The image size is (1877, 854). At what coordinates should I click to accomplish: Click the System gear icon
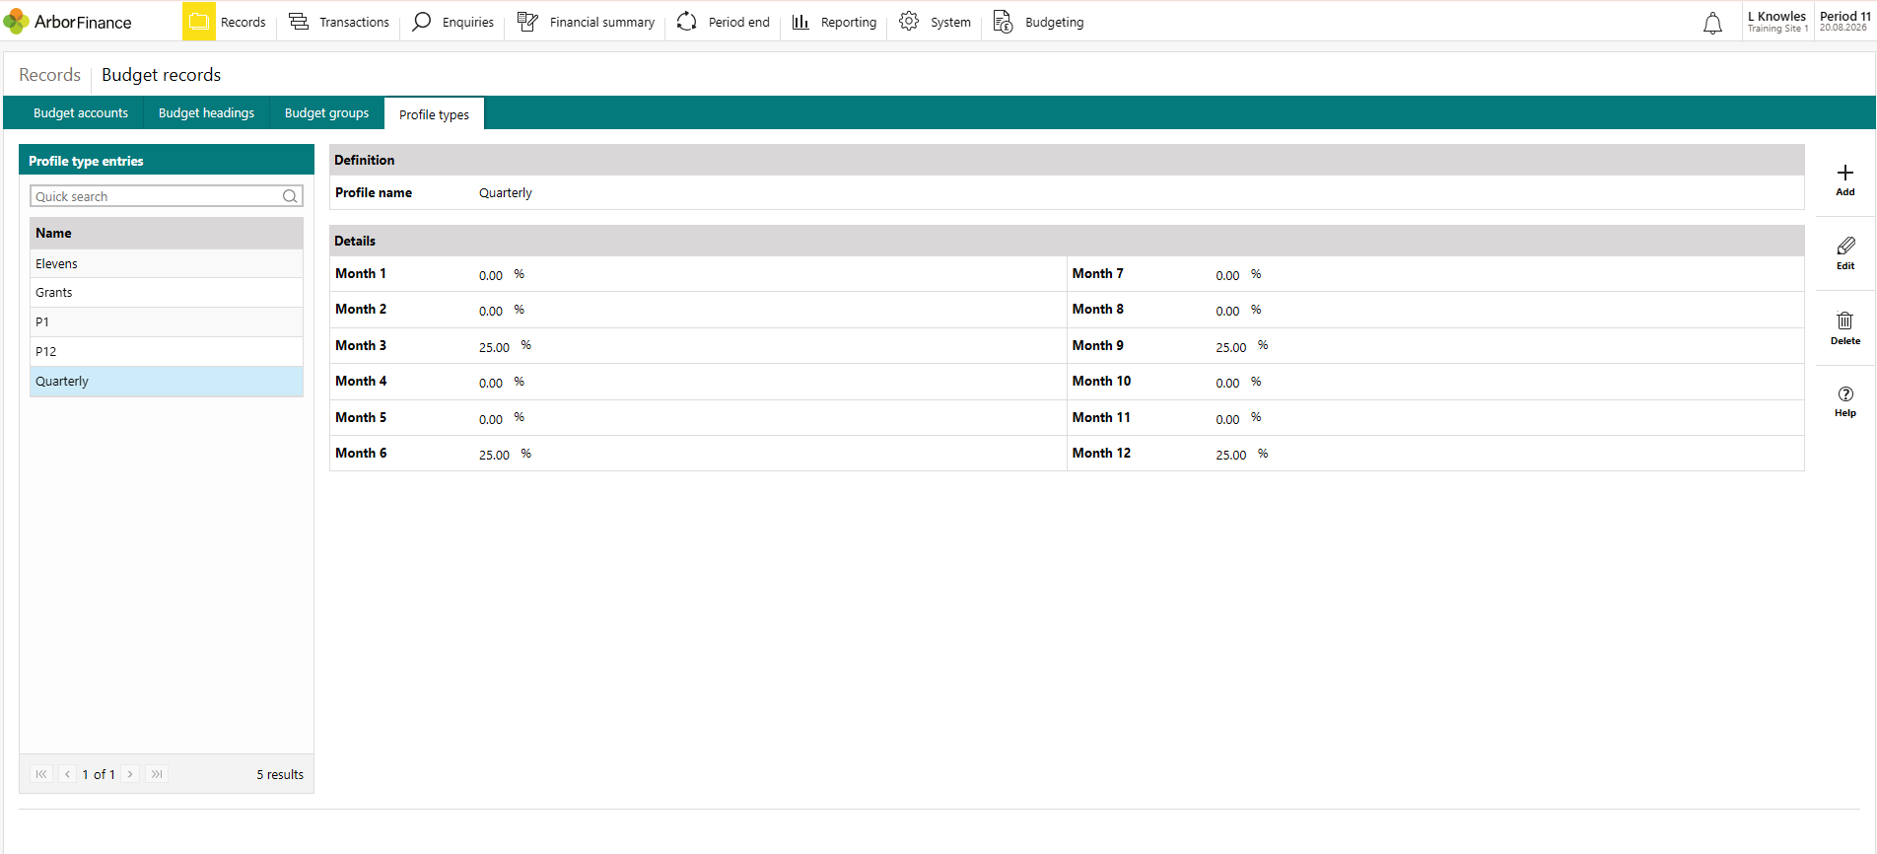coord(909,22)
